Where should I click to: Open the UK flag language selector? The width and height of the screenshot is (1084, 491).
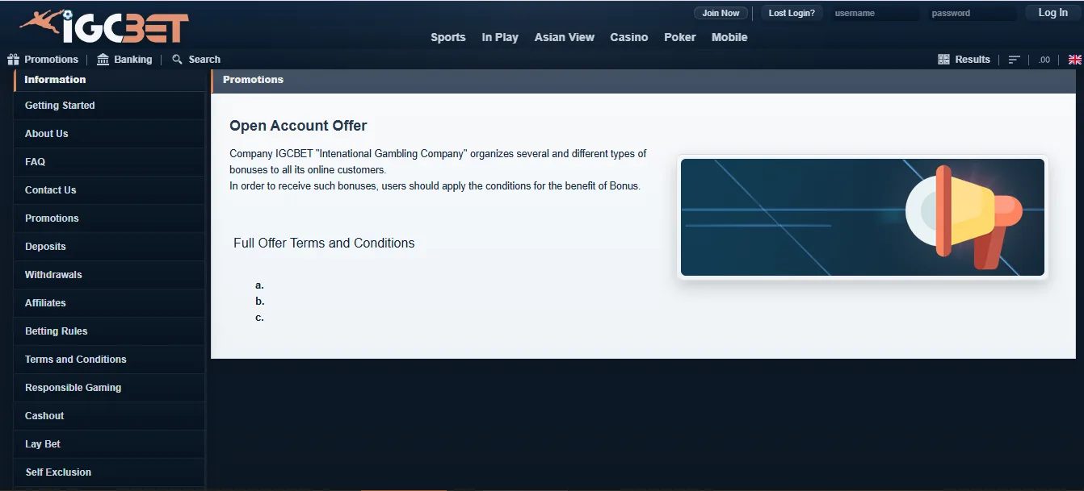(1074, 60)
